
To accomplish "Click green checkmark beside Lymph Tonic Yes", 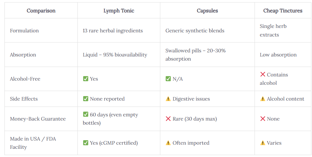I will [86, 79].
